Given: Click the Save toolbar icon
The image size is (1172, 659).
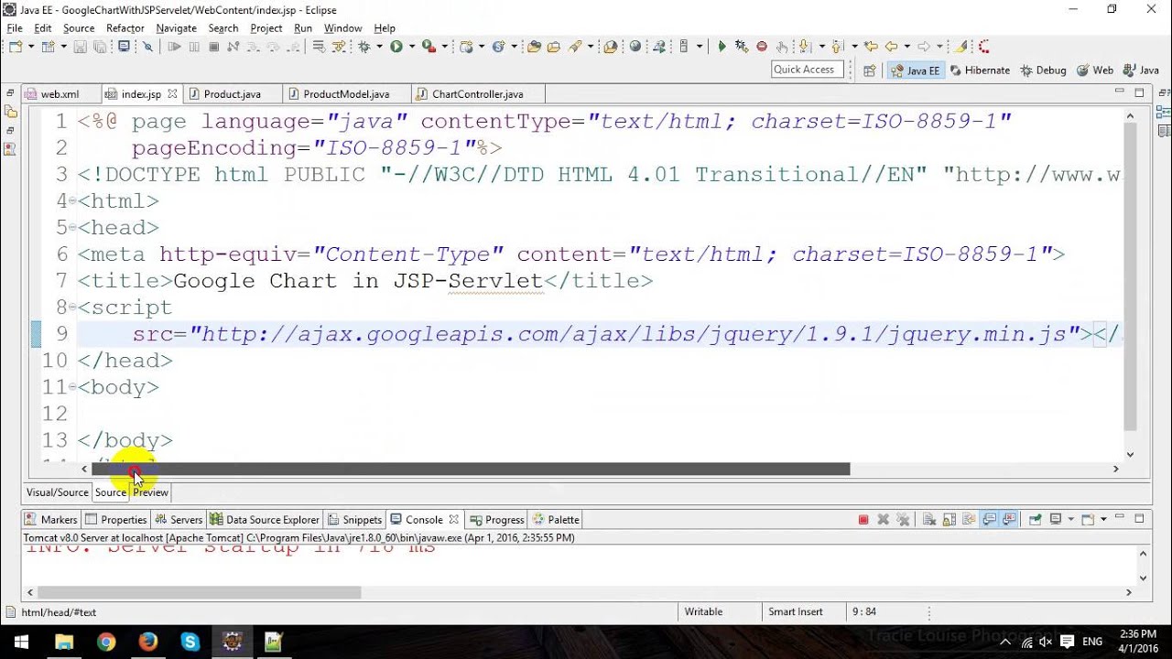Looking at the screenshot, I should (81, 47).
